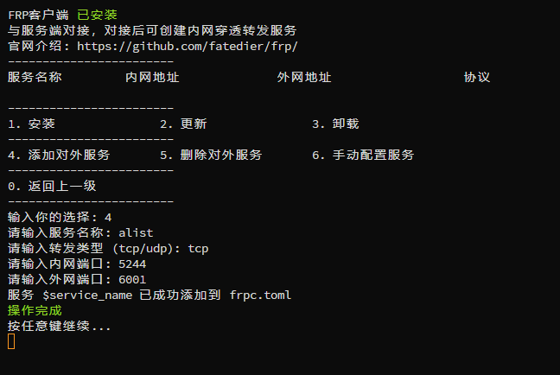Click menu option 1. 安装

pos(31,124)
